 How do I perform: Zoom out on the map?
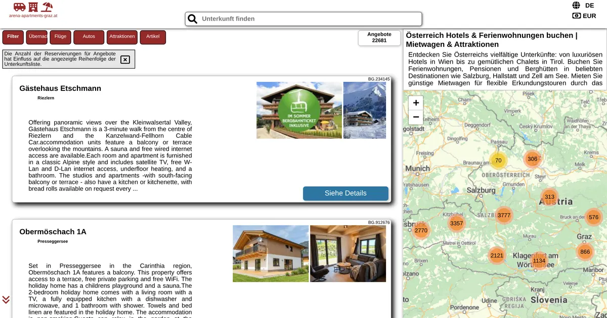coord(416,118)
